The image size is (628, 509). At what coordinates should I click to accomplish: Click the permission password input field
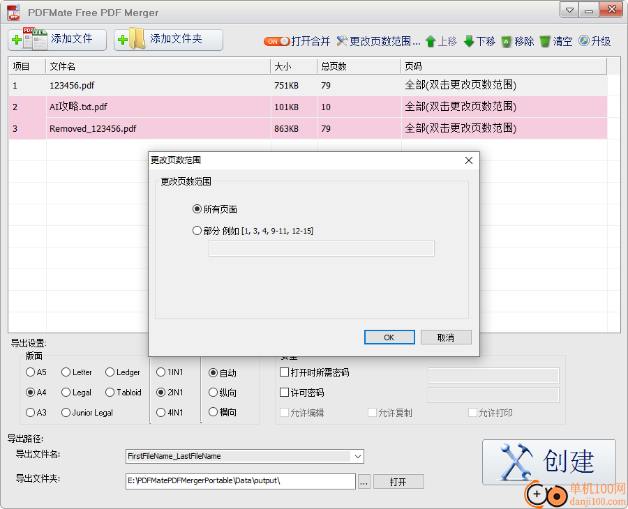click(493, 395)
